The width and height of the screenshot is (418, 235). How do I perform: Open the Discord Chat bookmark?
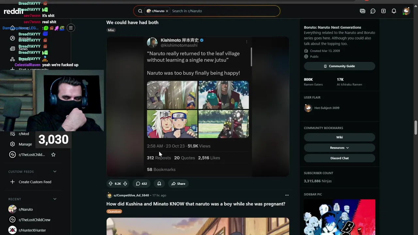coord(339,158)
